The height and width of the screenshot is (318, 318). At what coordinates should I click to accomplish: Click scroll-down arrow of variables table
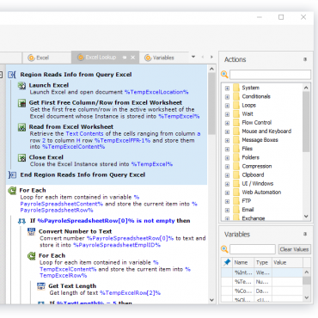(x=306, y=297)
